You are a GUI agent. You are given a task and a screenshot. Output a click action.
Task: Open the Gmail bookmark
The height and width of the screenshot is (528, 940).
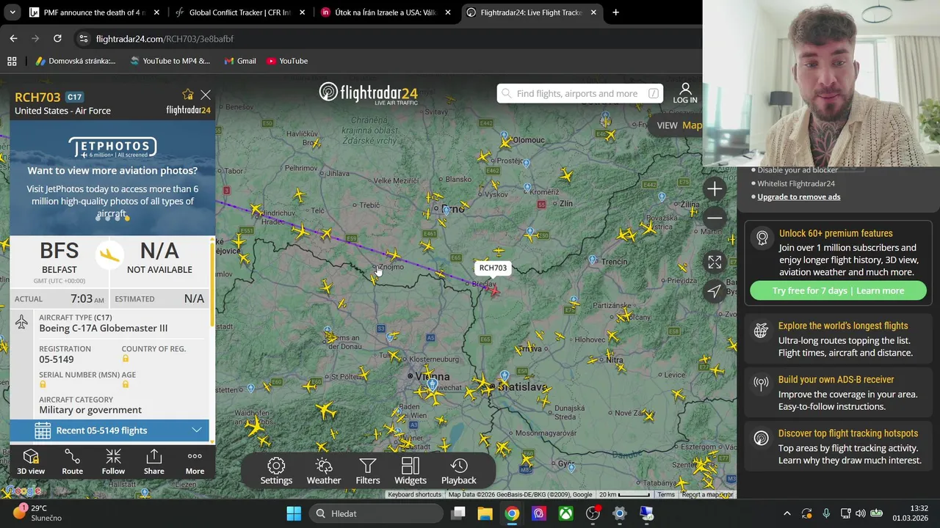(240, 61)
